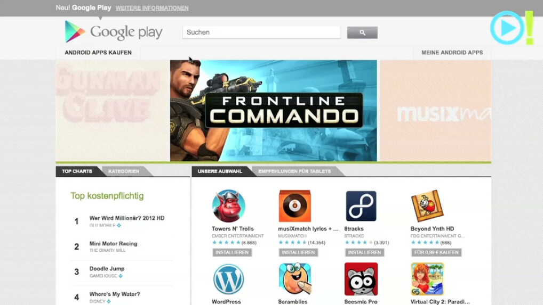Click the magnifier search button
The width and height of the screenshot is (543, 305).
click(x=362, y=32)
